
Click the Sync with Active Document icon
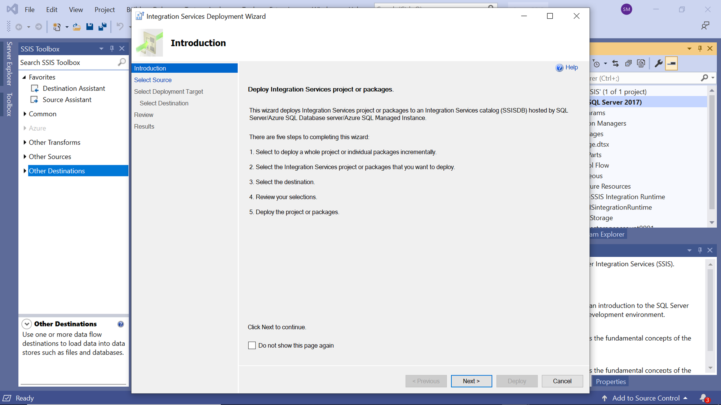[x=615, y=64]
